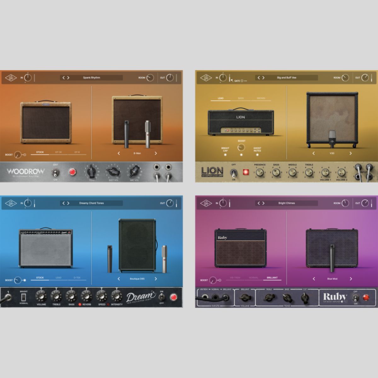Image resolution: width=378 pixels, height=378 pixels.
Task: Click the Universal Audio logo in Woodrow plugin
Action: pyautogui.click(x=11, y=77)
